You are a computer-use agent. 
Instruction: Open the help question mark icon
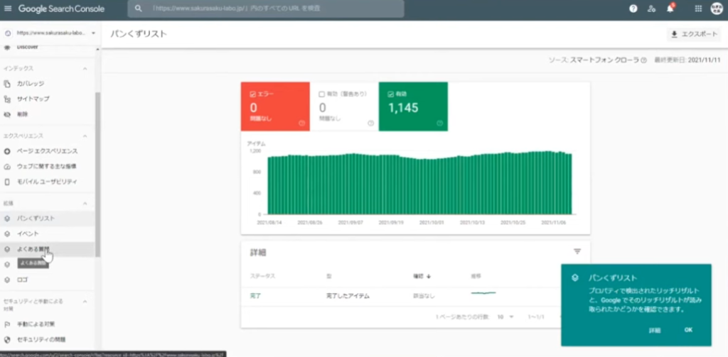(633, 9)
